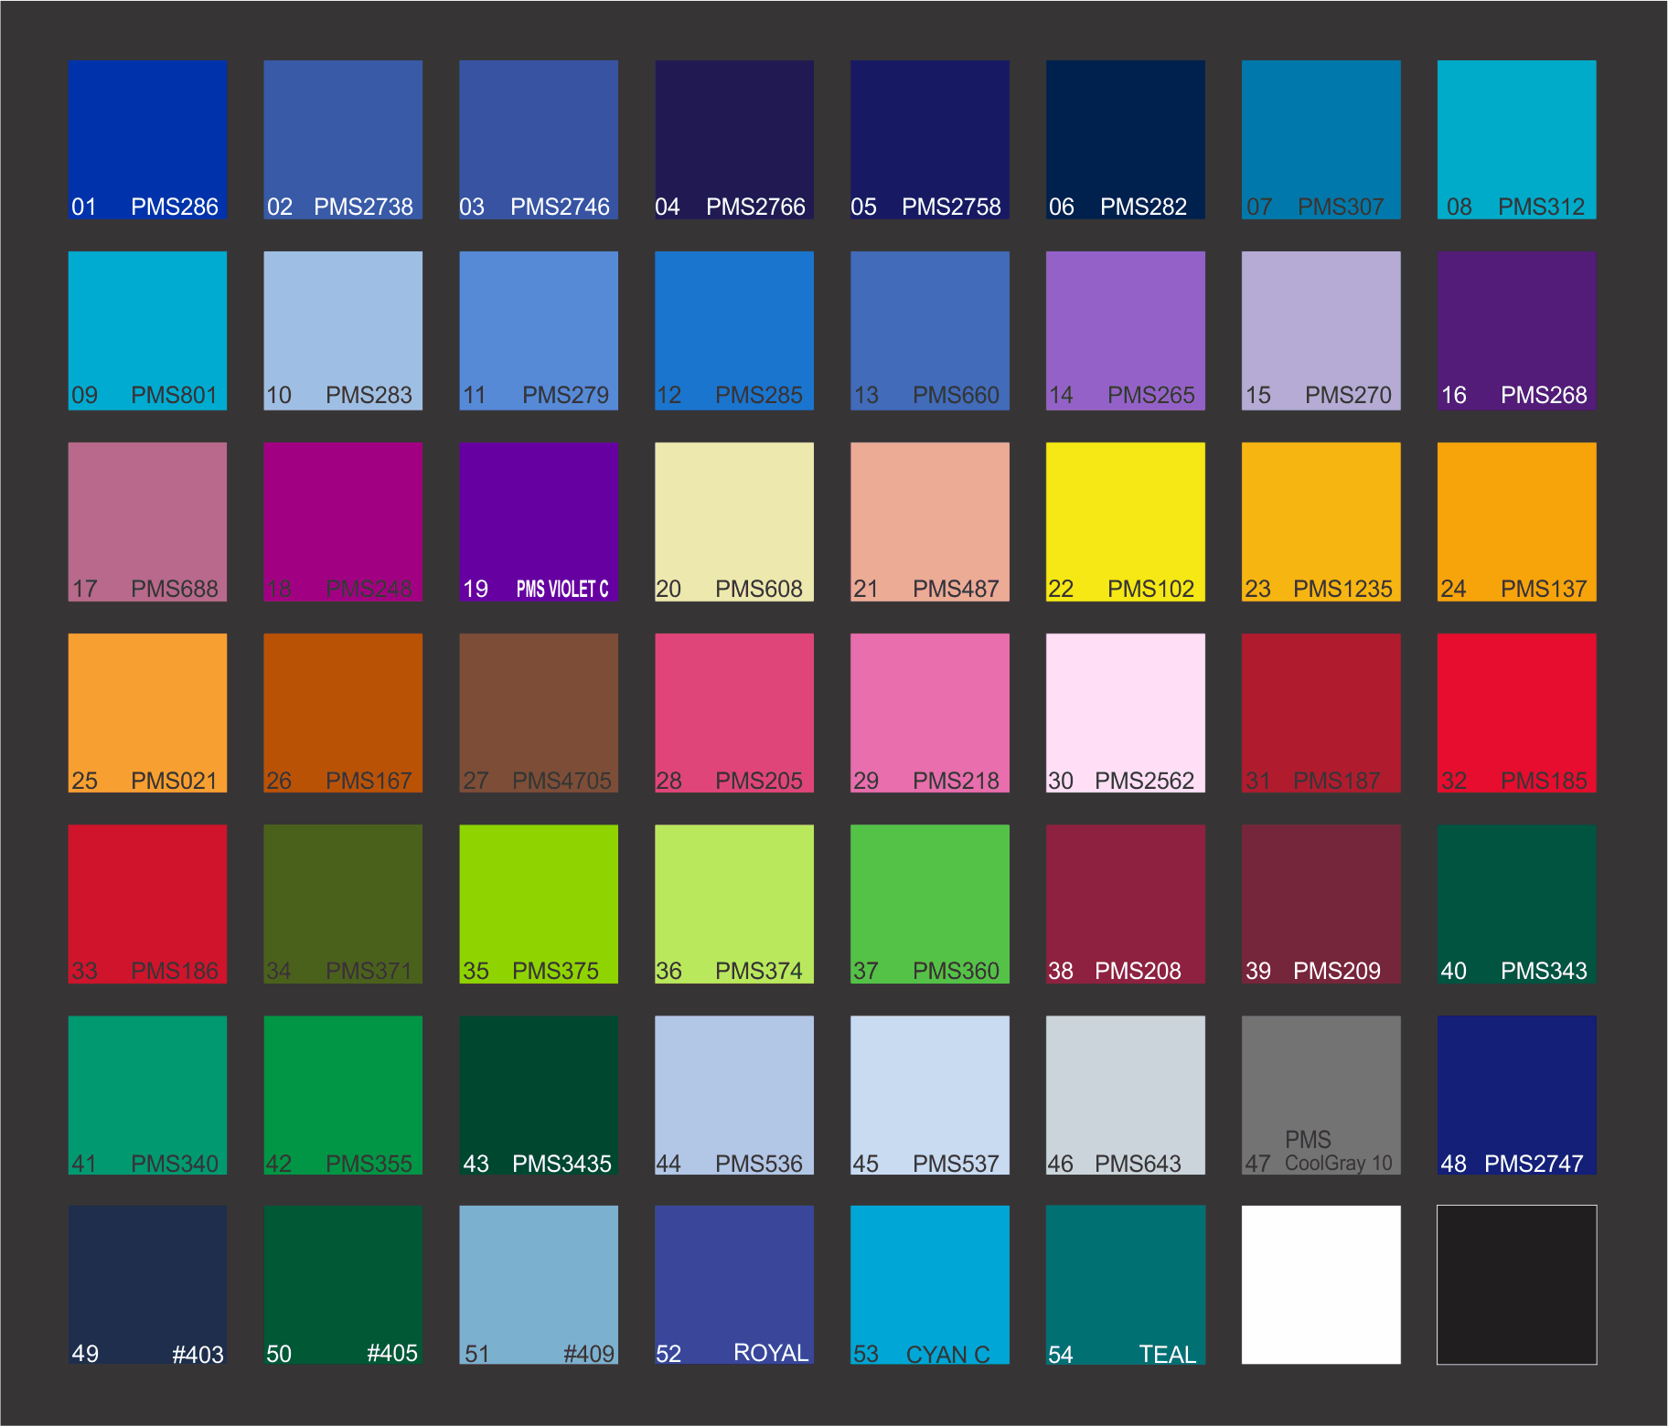Click dark green swatch 40 PMS343
The height and width of the screenshot is (1426, 1668).
tap(1517, 904)
